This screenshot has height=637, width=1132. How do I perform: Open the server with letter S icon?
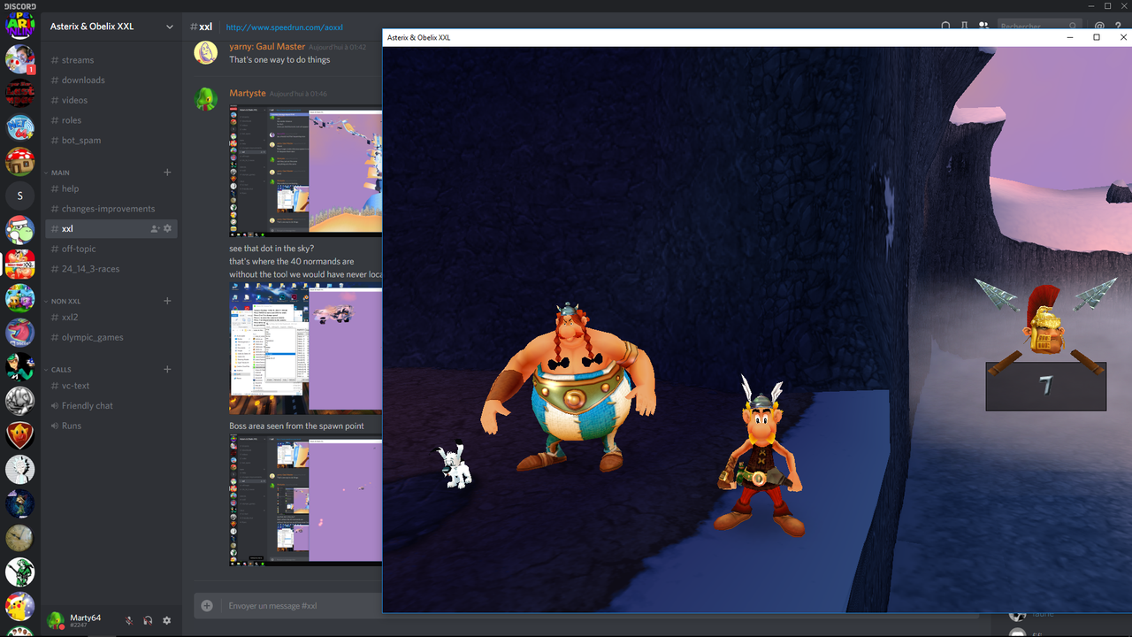19,196
